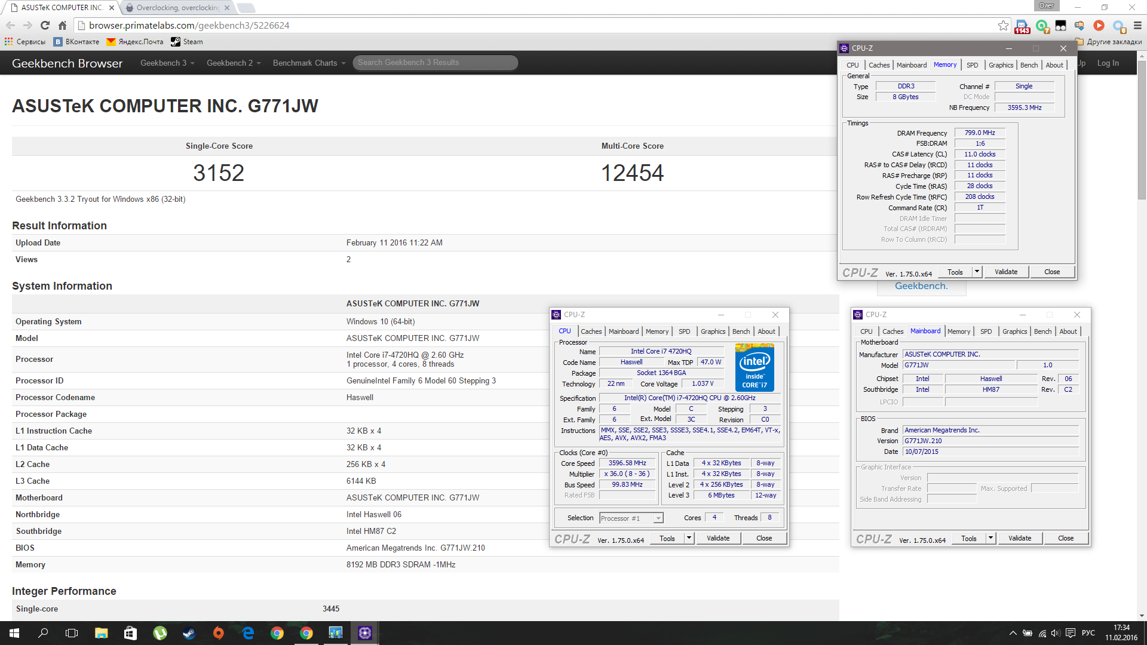Open Caches tab in the CPU tab CPU-Z window
Screen dimensions: 1147x645
coord(591,331)
